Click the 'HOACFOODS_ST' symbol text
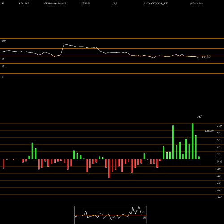The width and height of the screenshot is (224, 224). point(156,4)
